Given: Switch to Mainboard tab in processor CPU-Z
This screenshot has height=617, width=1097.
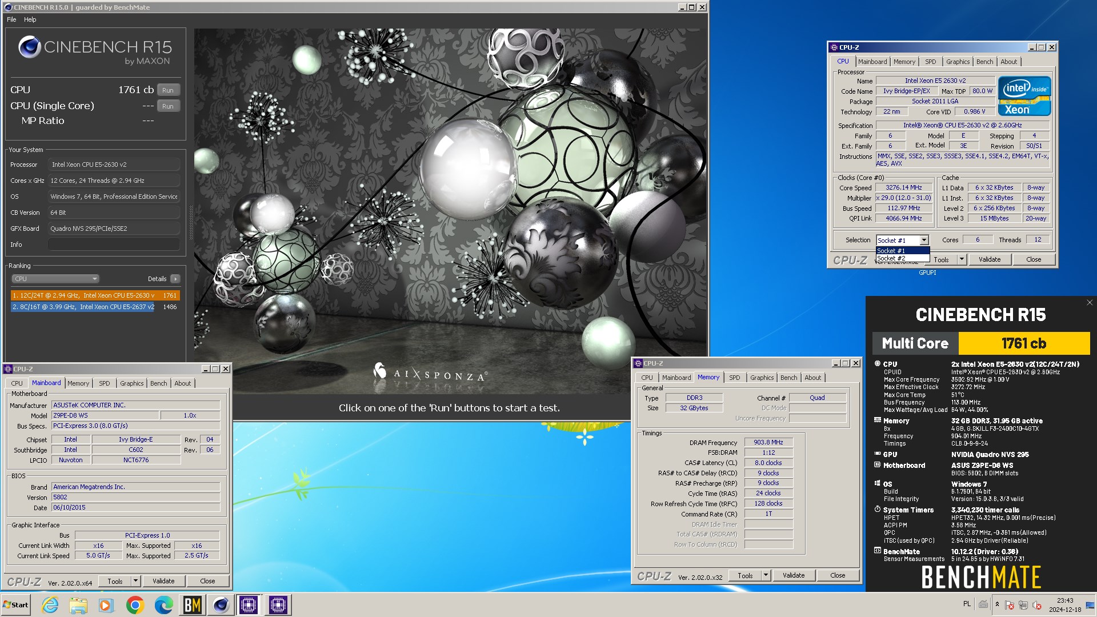Looking at the screenshot, I should tap(872, 62).
